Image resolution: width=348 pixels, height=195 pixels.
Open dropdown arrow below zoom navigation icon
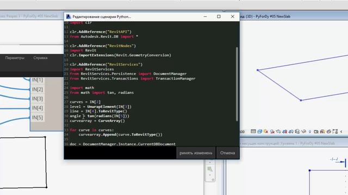210,175
